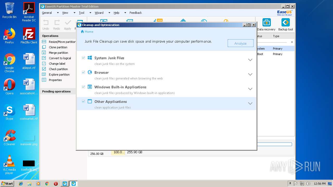Viewport: 333px width, 187px height.
Task: Open VLC media player shortcut
Action: click(x=9, y=165)
